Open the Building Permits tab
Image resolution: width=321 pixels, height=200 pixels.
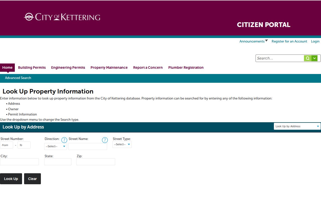[32, 67]
